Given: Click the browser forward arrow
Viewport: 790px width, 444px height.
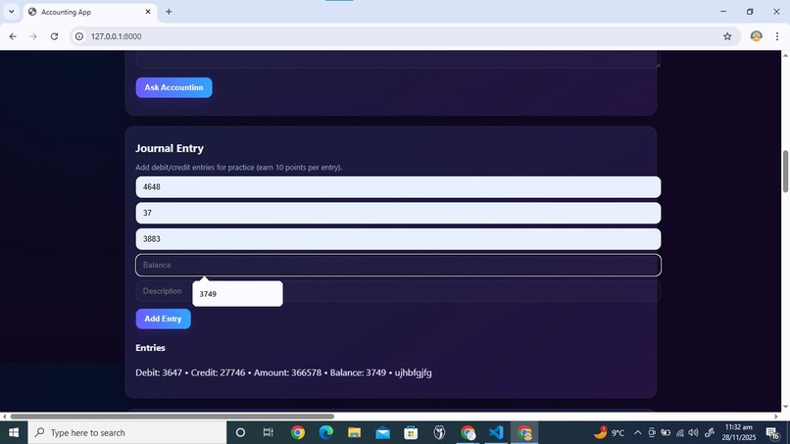Looking at the screenshot, I should tap(33, 36).
